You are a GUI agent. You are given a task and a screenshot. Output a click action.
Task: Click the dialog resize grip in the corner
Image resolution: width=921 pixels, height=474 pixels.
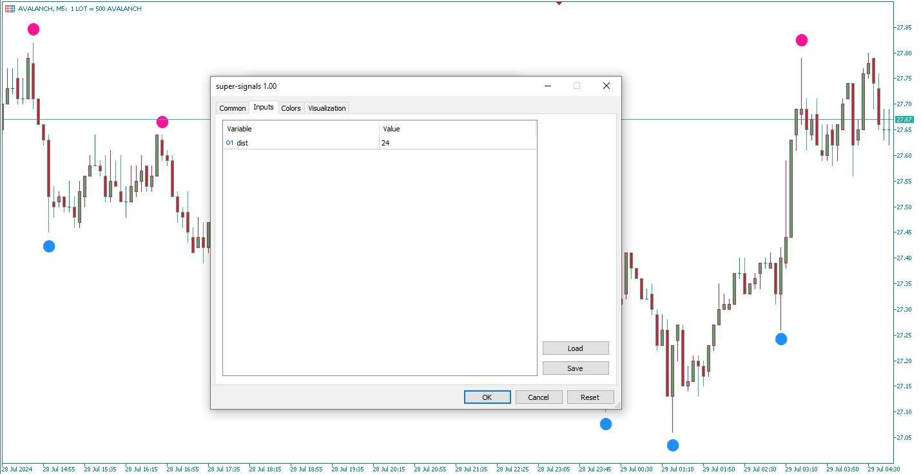(x=617, y=405)
